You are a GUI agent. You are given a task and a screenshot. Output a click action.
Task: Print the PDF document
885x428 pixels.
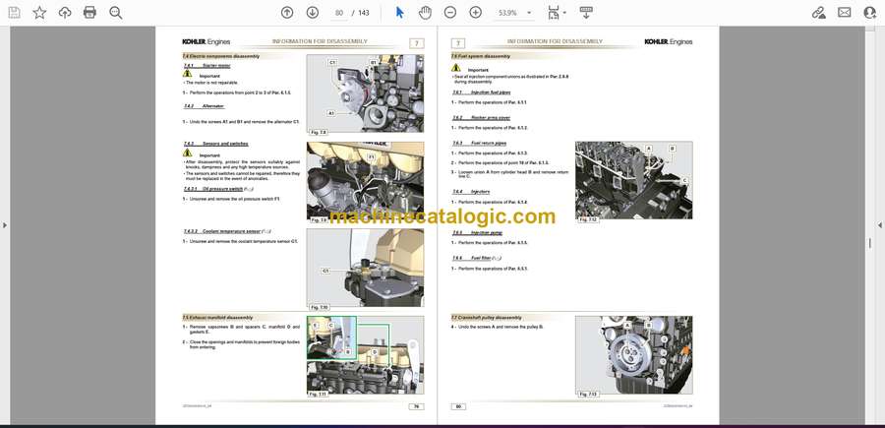[x=89, y=13]
